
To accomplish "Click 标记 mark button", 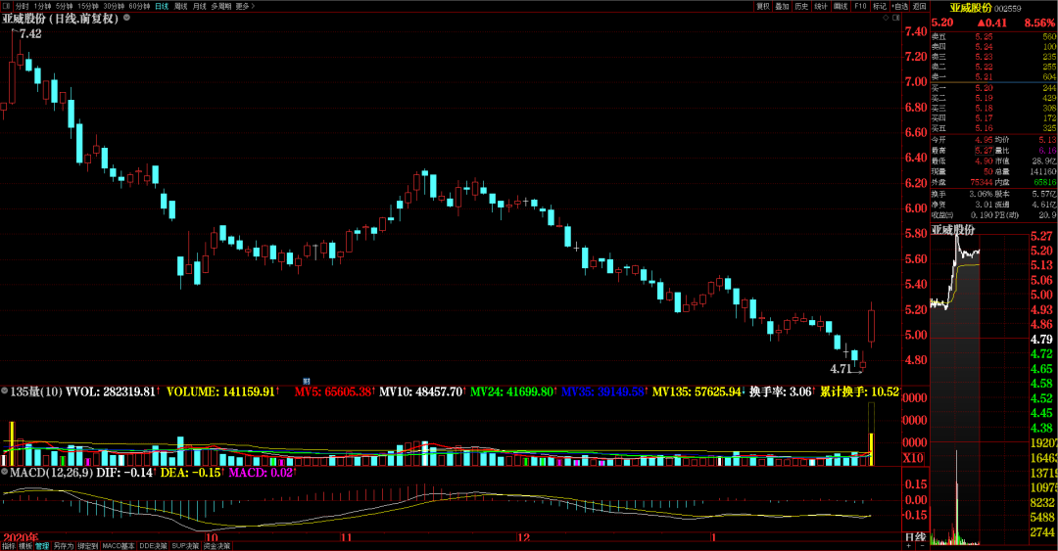I will pyautogui.click(x=880, y=6).
